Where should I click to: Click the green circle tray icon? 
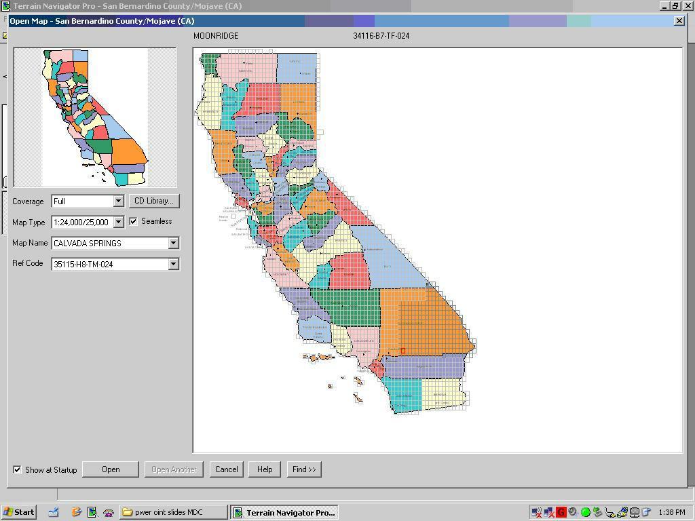coord(585,513)
